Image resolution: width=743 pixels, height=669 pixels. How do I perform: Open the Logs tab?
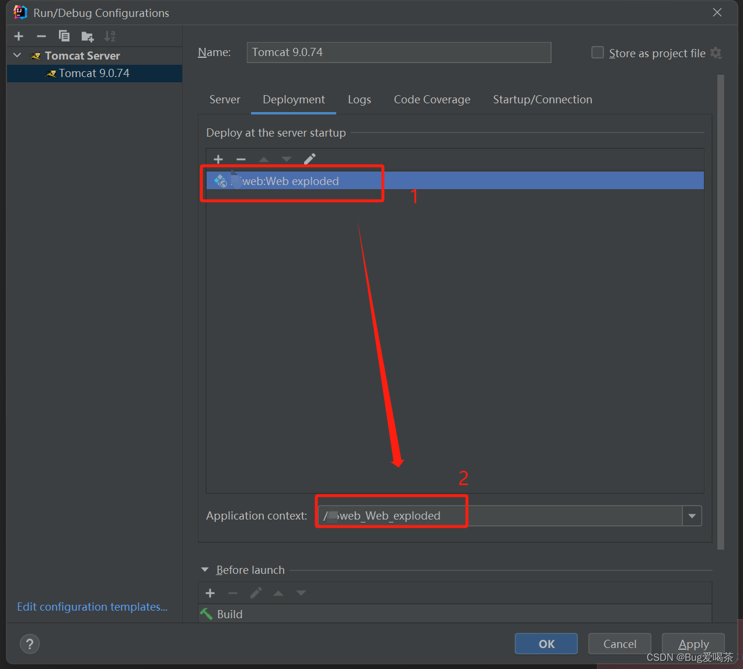coord(360,99)
